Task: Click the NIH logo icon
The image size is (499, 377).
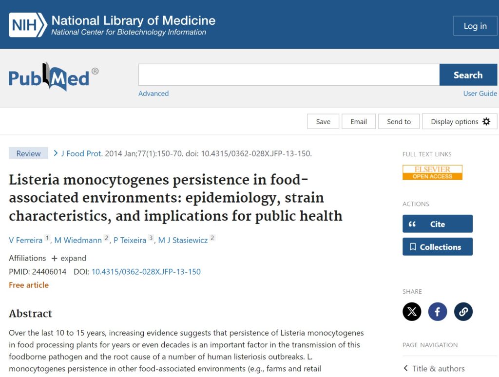Action: tap(28, 25)
